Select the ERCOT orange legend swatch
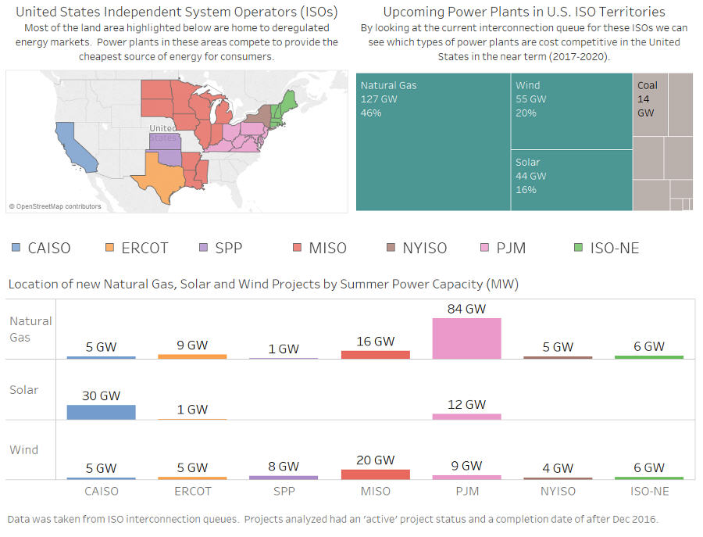 [109, 249]
